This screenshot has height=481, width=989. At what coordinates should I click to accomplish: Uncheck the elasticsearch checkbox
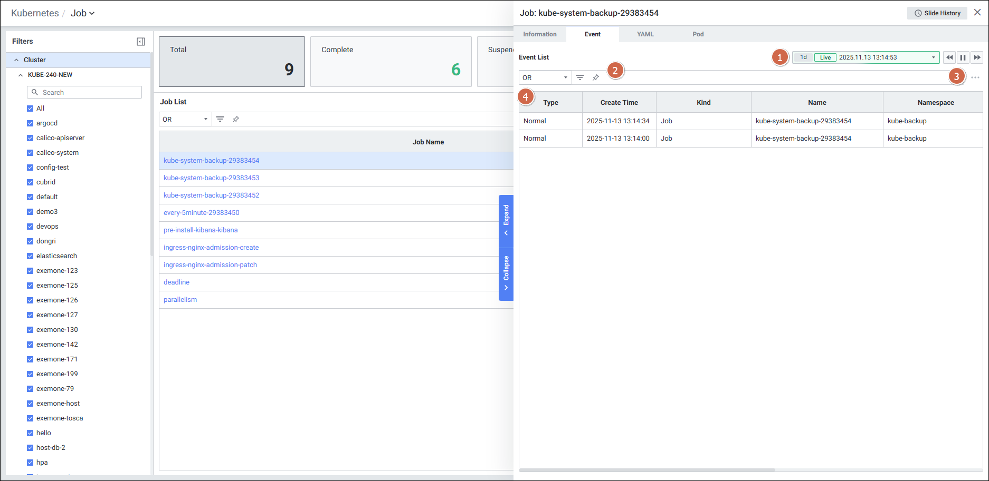pyautogui.click(x=30, y=256)
